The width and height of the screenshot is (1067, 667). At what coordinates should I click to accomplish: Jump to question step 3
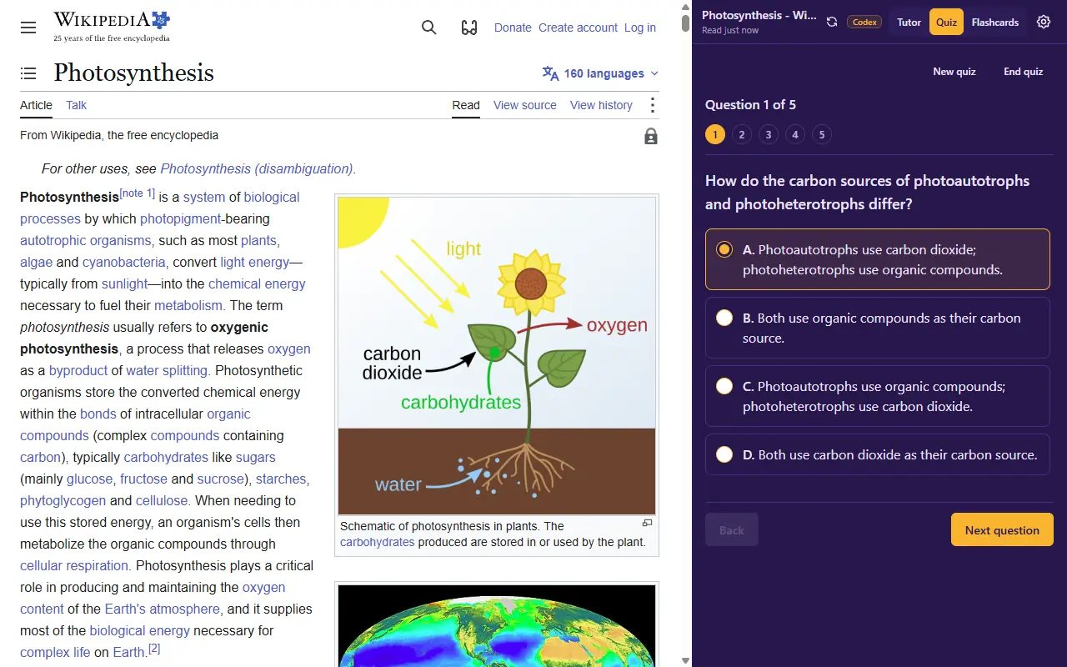[x=769, y=134]
